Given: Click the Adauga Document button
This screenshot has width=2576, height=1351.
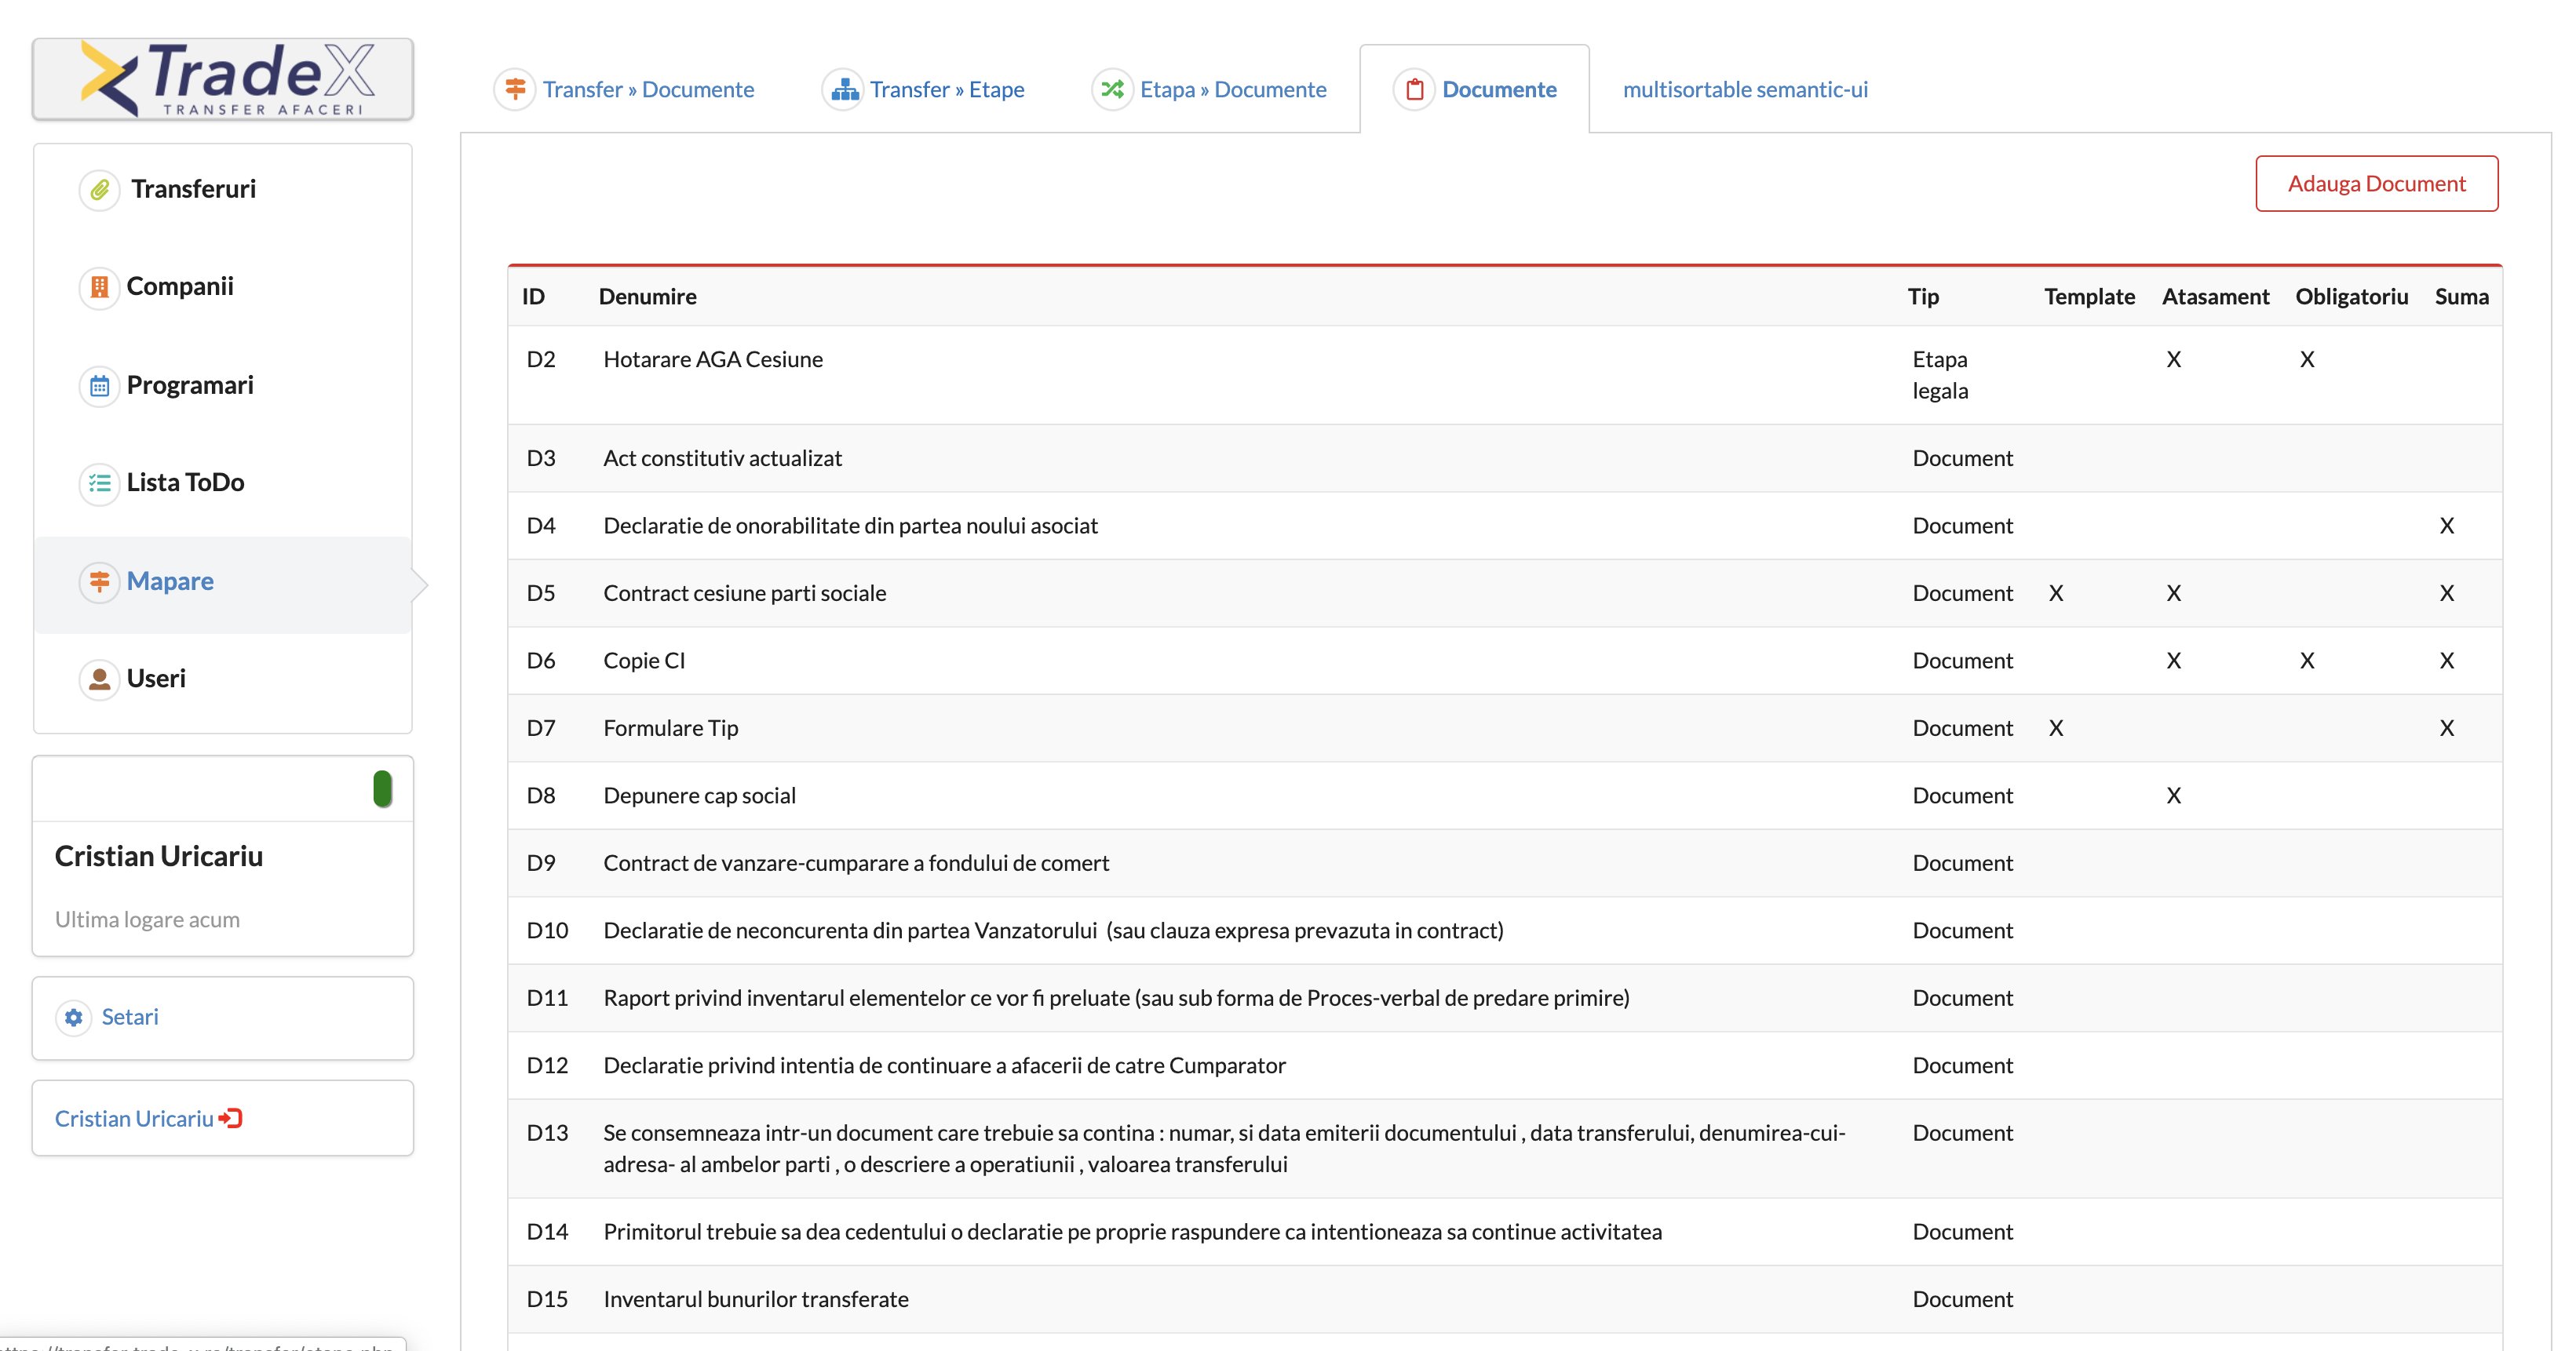Looking at the screenshot, I should pos(2376,184).
